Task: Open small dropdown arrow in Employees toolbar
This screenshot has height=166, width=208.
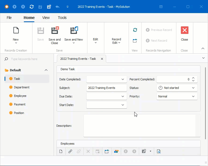Action: 150,151
